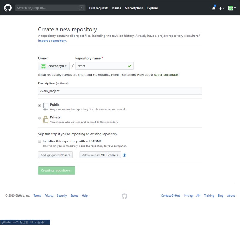Screen dimensions: 240x225
Task: Open the About footer link
Action: (231, 196)
